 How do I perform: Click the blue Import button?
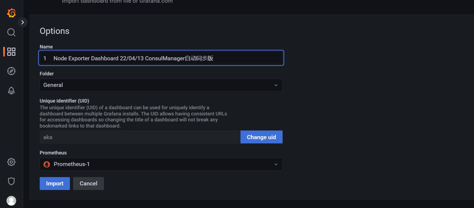(55, 184)
